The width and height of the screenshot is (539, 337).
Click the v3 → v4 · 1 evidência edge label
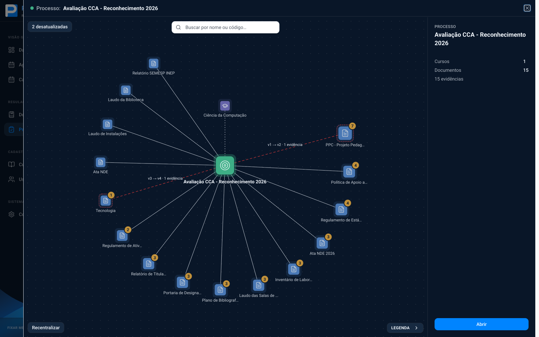click(x=165, y=178)
